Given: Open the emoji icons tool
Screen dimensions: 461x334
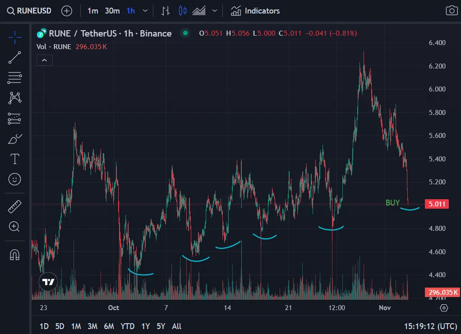Looking at the screenshot, I should click(x=15, y=179).
